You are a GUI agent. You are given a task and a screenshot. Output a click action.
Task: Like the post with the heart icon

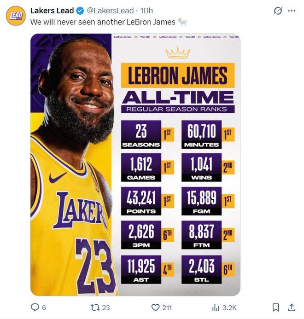(x=155, y=307)
